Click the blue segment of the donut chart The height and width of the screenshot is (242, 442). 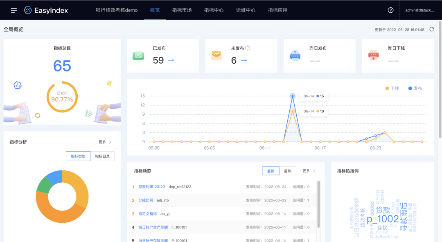point(55,177)
